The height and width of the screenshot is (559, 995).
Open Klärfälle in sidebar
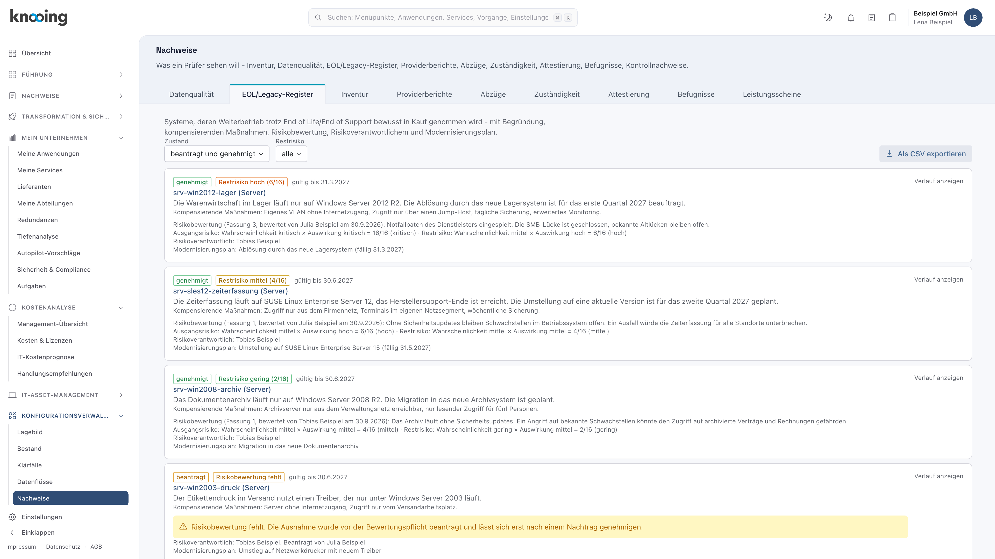pos(29,465)
